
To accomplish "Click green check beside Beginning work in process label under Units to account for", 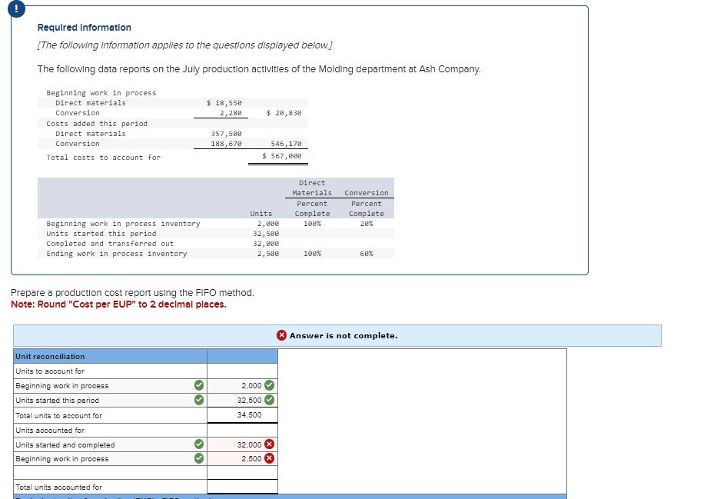I will [x=199, y=385].
